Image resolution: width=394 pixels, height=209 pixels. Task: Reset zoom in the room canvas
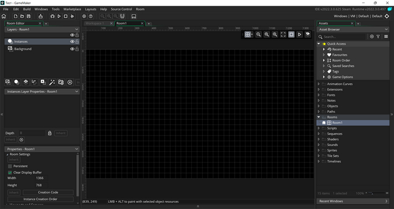tap(267, 35)
